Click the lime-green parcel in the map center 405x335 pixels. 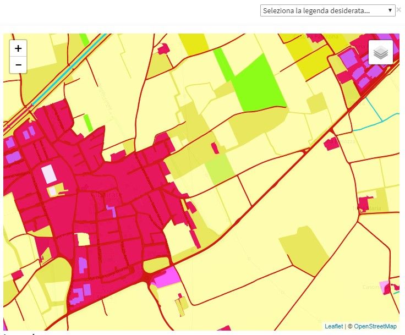click(x=220, y=169)
